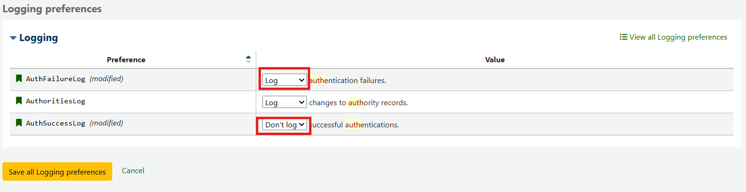Open the AuthSuccessLog Don't log dropdown
746x192 pixels.
(285, 125)
